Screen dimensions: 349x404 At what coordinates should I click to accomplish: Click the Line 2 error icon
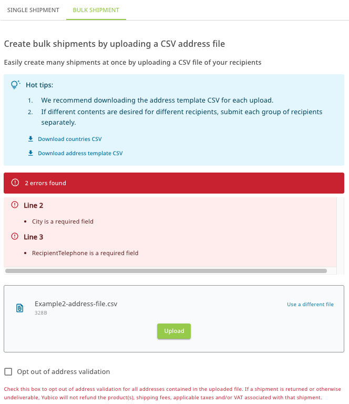click(x=15, y=205)
